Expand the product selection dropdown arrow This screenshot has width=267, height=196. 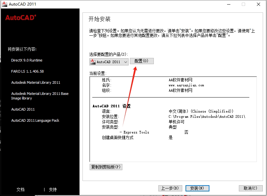coord(125,62)
